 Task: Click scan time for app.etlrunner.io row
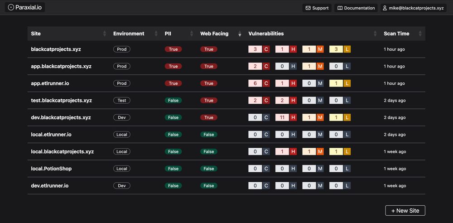(394, 83)
